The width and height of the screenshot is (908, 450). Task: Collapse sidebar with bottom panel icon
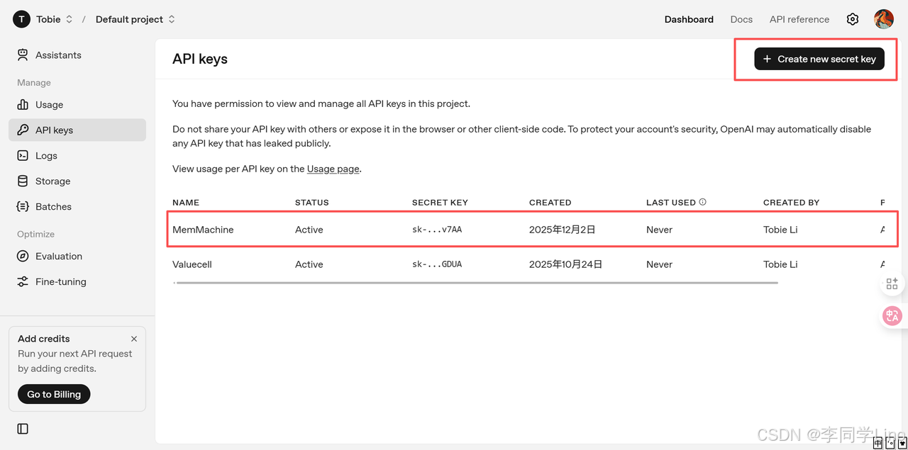tap(23, 429)
